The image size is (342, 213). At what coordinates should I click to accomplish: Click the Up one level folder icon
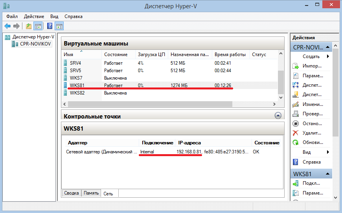coord(29,26)
